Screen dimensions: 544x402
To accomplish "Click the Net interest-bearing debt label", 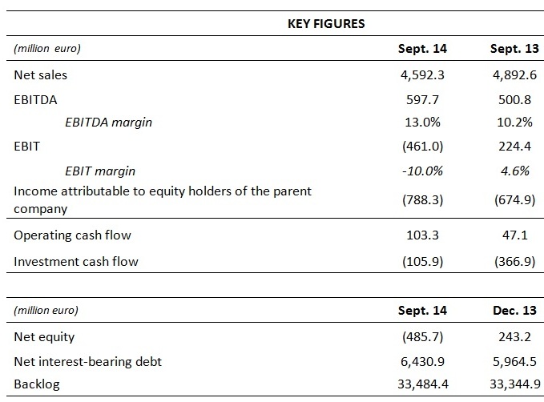I will [88, 360].
